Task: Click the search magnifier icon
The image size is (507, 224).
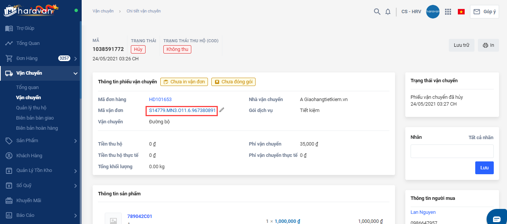Action: tap(377, 12)
